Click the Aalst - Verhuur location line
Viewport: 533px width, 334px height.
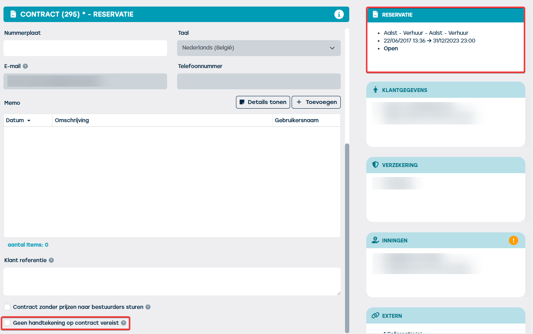click(426, 33)
